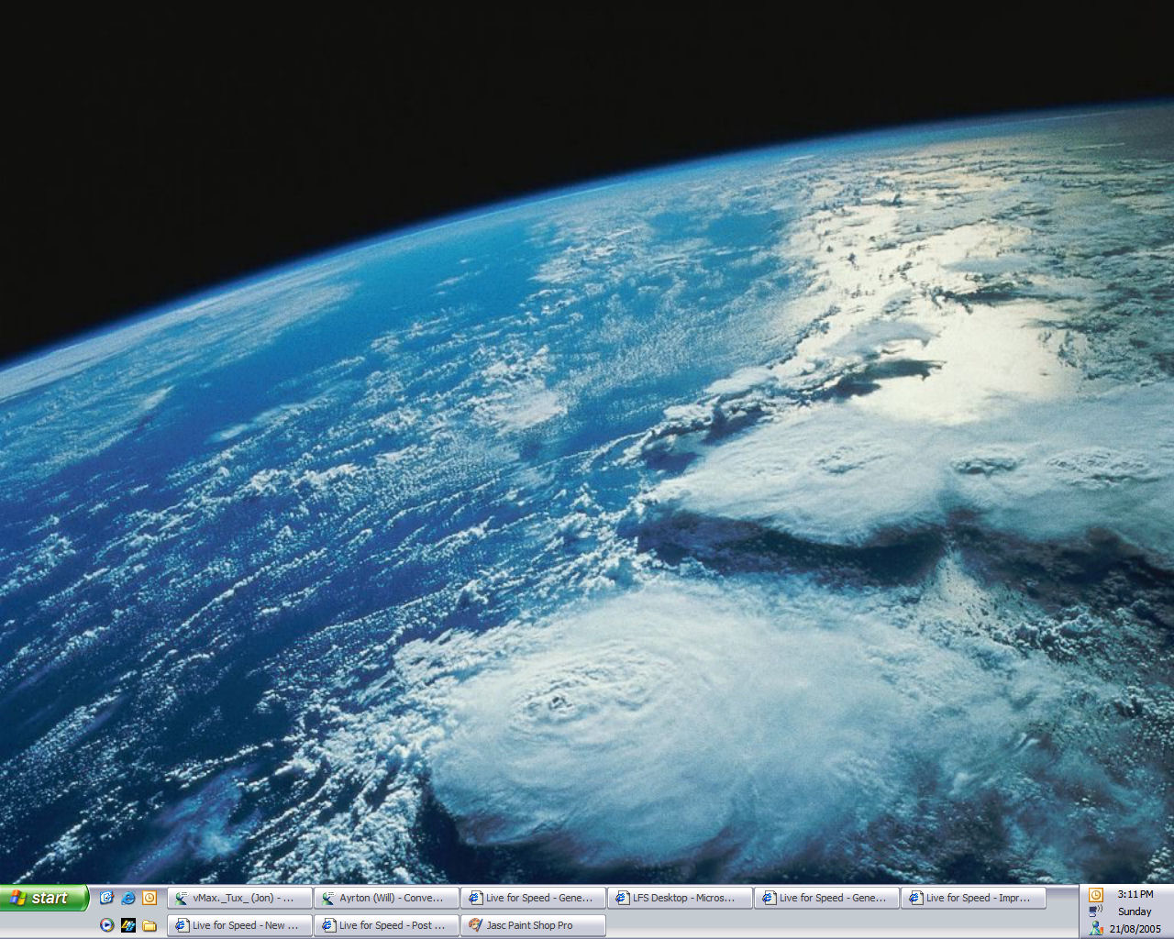Switch to Jasc Paint Shop Pro
1174x939 pixels.
point(533,925)
